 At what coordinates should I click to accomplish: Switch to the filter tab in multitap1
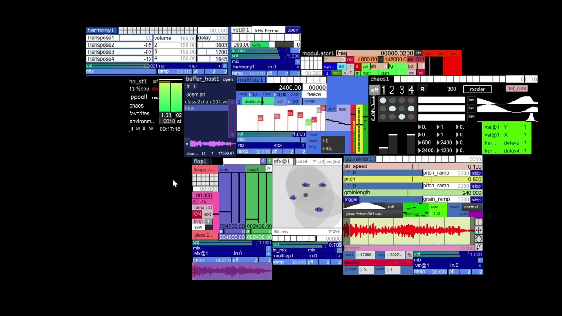(342, 109)
